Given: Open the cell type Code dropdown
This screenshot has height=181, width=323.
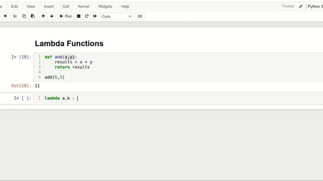Looking at the screenshot, I should point(117,17).
